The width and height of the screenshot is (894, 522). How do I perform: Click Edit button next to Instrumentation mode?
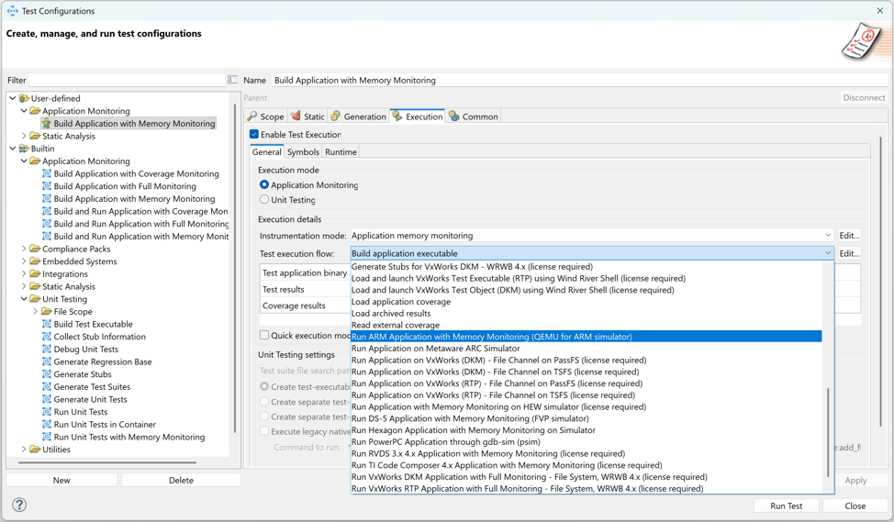point(849,236)
